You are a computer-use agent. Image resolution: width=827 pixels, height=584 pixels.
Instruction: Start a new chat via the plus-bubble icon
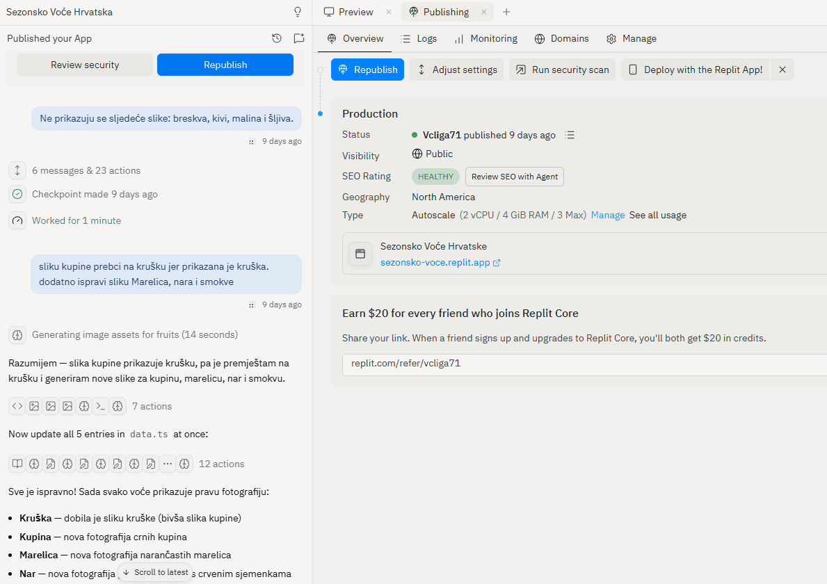click(299, 38)
